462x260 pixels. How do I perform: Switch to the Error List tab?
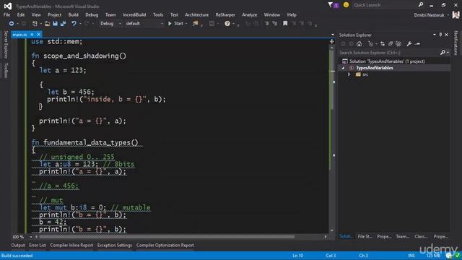[x=38, y=246]
